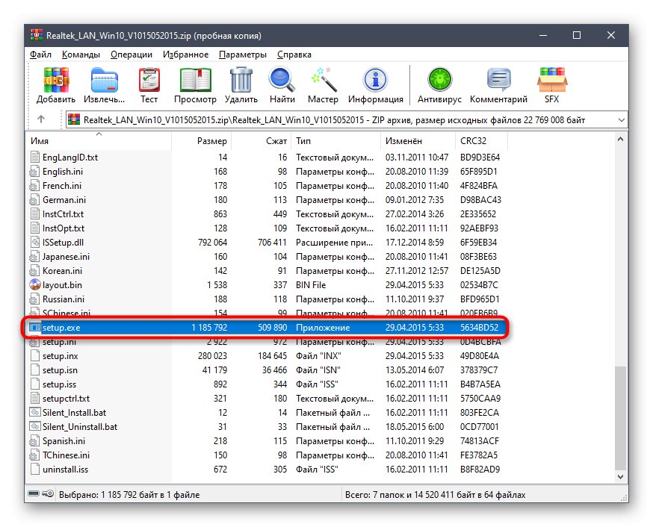Screen dimensions: 653x527
Task: Open the Избранное menu
Action: (186, 54)
